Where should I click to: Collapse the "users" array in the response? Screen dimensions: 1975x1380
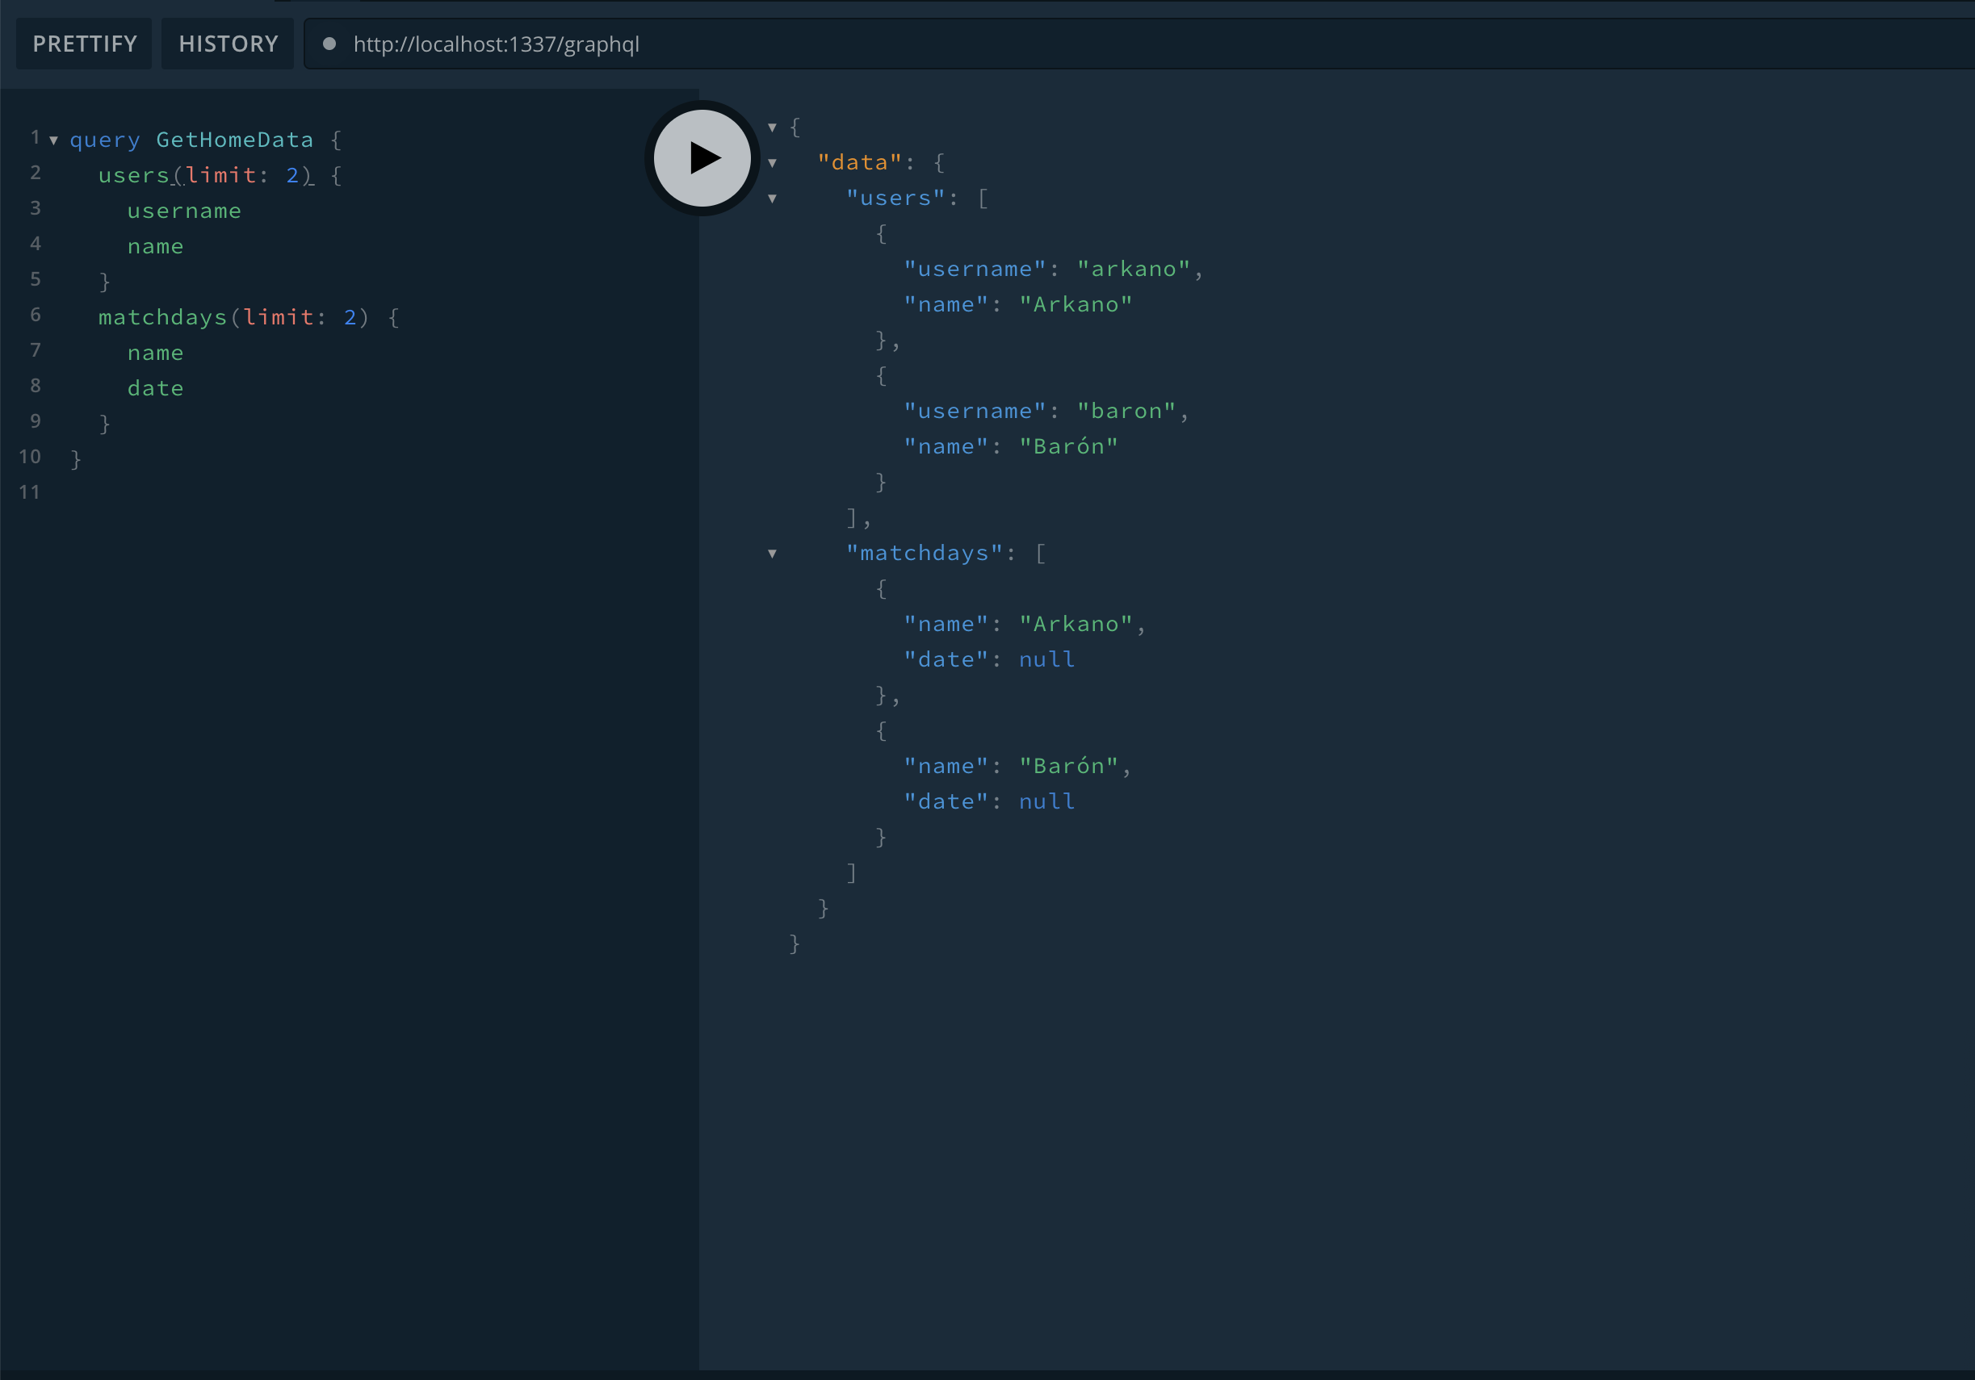click(772, 198)
